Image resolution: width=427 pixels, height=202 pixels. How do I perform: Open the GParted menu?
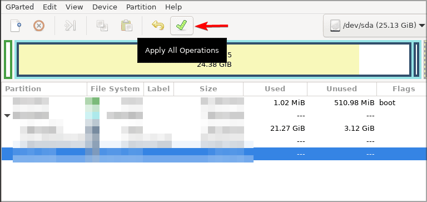click(x=19, y=7)
